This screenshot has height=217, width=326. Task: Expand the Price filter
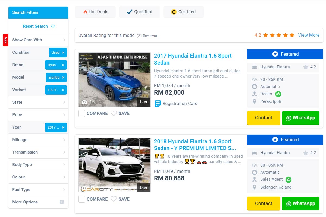click(x=38, y=115)
